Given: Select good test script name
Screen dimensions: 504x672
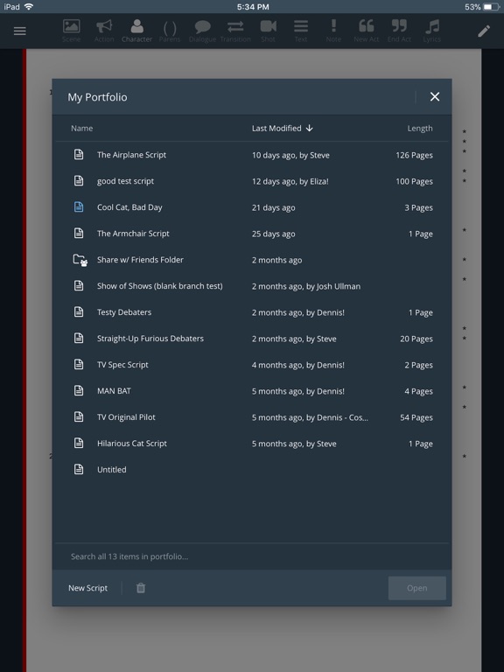Looking at the screenshot, I should coord(125,181).
